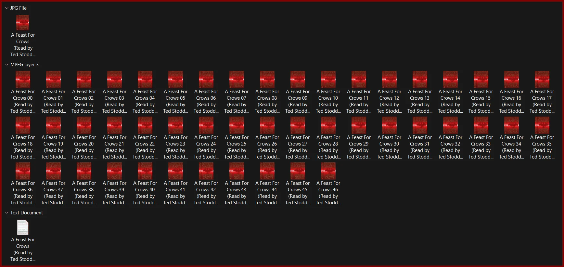The height and width of the screenshot is (267, 564).
Task: Select A Feast For Crows 24 mp3 icon
Action: (206, 125)
